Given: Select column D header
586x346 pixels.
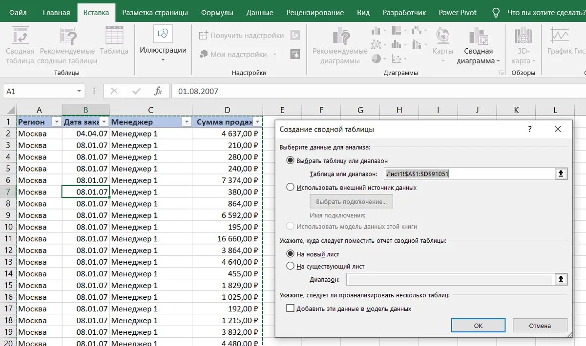Looking at the screenshot, I should pos(227,110).
